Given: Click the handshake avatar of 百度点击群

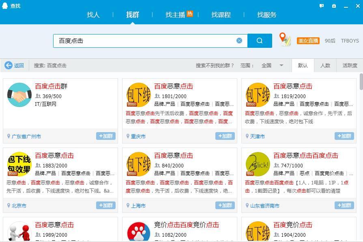Looking at the screenshot, I should pyautogui.click(x=19, y=95).
